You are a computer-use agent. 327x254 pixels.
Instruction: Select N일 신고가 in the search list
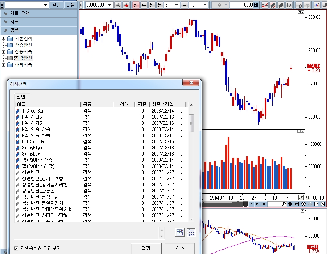click(x=33, y=117)
